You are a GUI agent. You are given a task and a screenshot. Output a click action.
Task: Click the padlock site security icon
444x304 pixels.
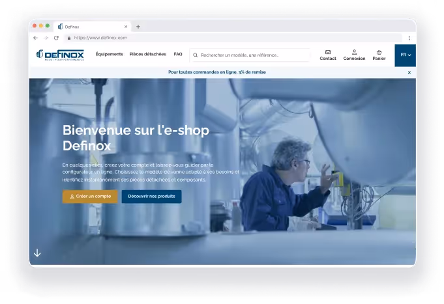coord(69,38)
